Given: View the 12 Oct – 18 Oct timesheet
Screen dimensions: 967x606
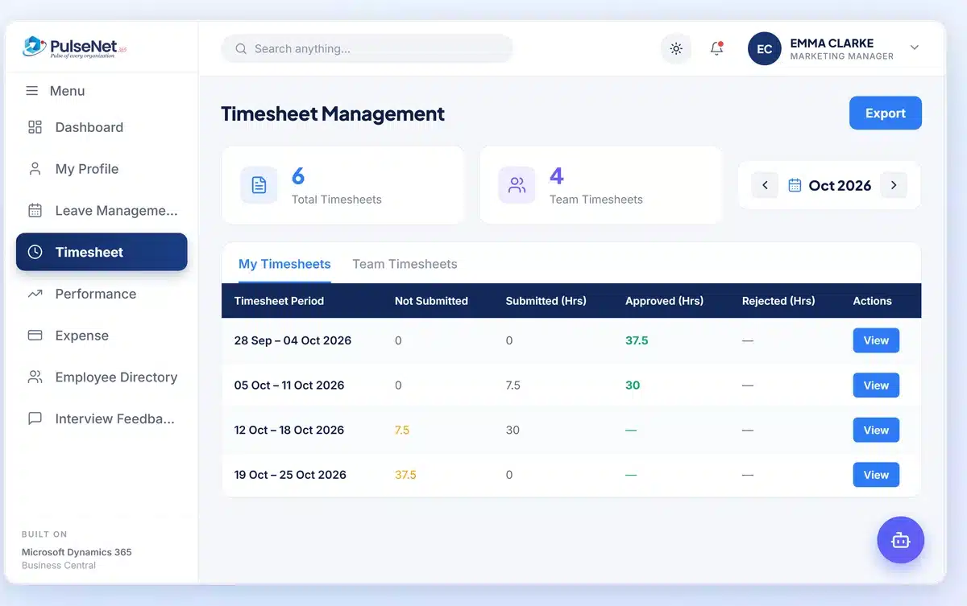Looking at the screenshot, I should click(876, 431).
